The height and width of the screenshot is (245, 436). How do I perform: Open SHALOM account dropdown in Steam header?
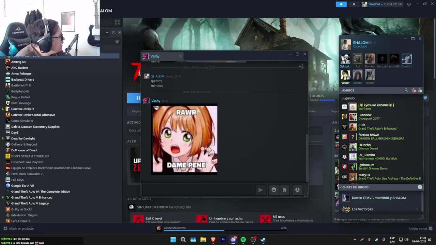[382, 4]
